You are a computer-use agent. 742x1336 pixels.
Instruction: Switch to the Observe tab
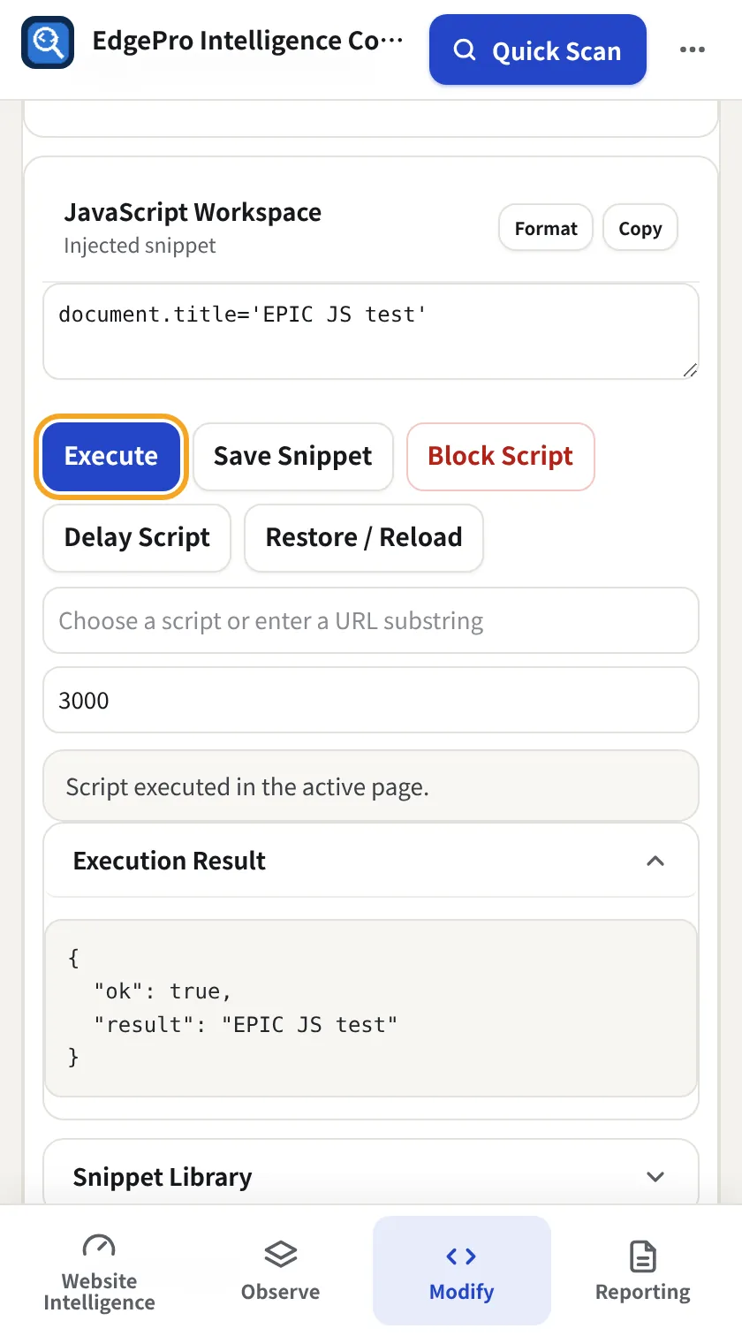tap(281, 1271)
